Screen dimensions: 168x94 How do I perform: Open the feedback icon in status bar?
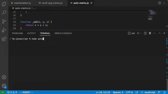pos(159,92)
